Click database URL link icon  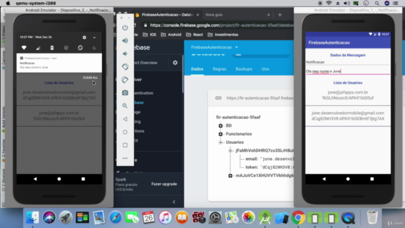(218, 98)
